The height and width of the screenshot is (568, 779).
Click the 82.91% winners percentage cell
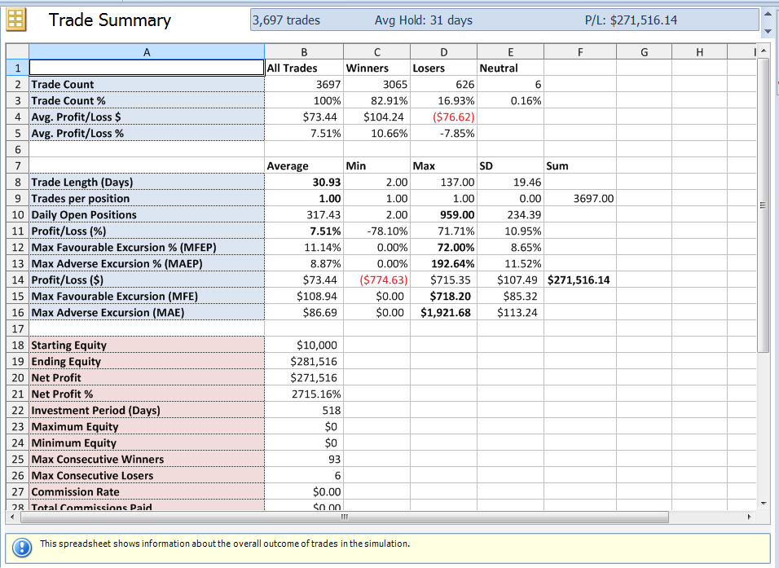(x=377, y=101)
